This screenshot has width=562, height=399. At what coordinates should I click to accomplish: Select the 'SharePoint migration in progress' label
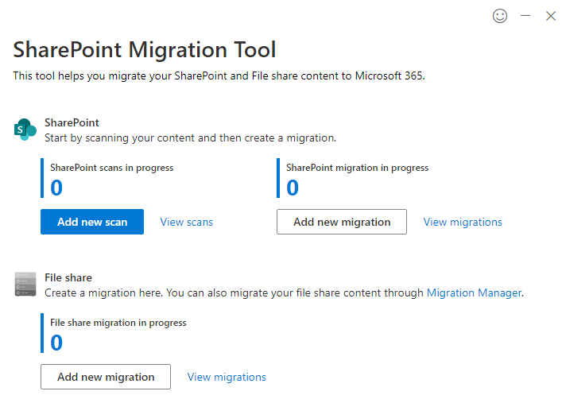[x=357, y=168]
